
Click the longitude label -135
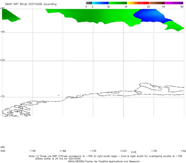[x=93, y=151]
